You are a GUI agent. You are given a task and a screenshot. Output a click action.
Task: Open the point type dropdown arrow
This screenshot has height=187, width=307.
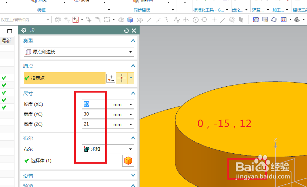pyautogui.click(x=131, y=78)
